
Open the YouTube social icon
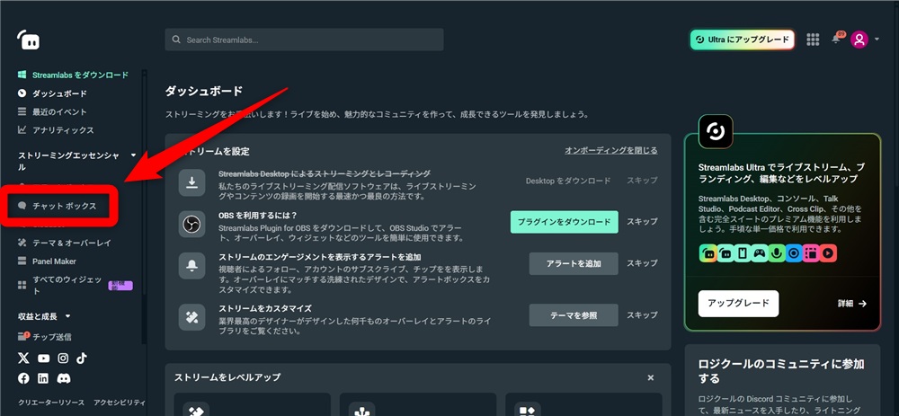pos(43,358)
